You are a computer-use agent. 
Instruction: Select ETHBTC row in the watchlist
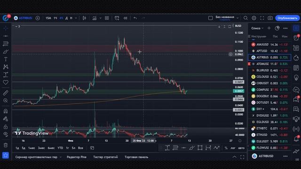[269, 128]
